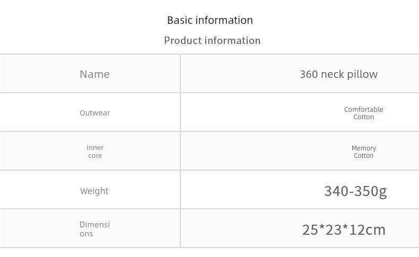The image size is (419, 257).
Task: Click the Basic information heading
Action: (x=210, y=20)
